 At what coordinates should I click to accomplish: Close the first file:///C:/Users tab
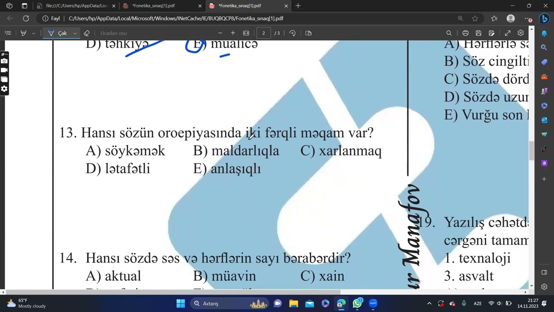tap(114, 6)
